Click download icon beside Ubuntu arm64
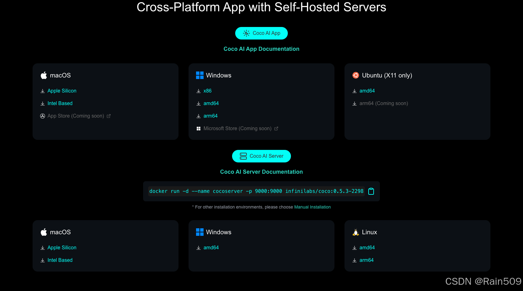Image resolution: width=523 pixels, height=291 pixels. tap(355, 103)
